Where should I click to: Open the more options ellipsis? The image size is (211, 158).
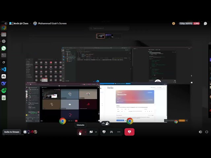pyautogui.click(x=119, y=132)
